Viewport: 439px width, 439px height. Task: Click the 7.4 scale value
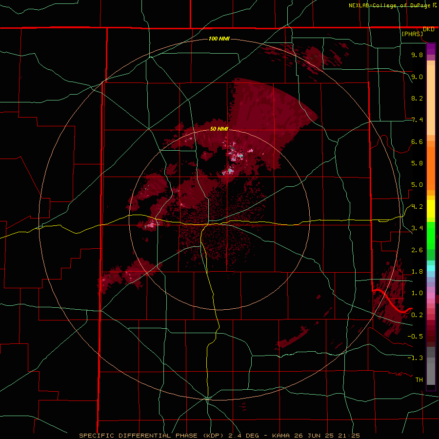417,120
